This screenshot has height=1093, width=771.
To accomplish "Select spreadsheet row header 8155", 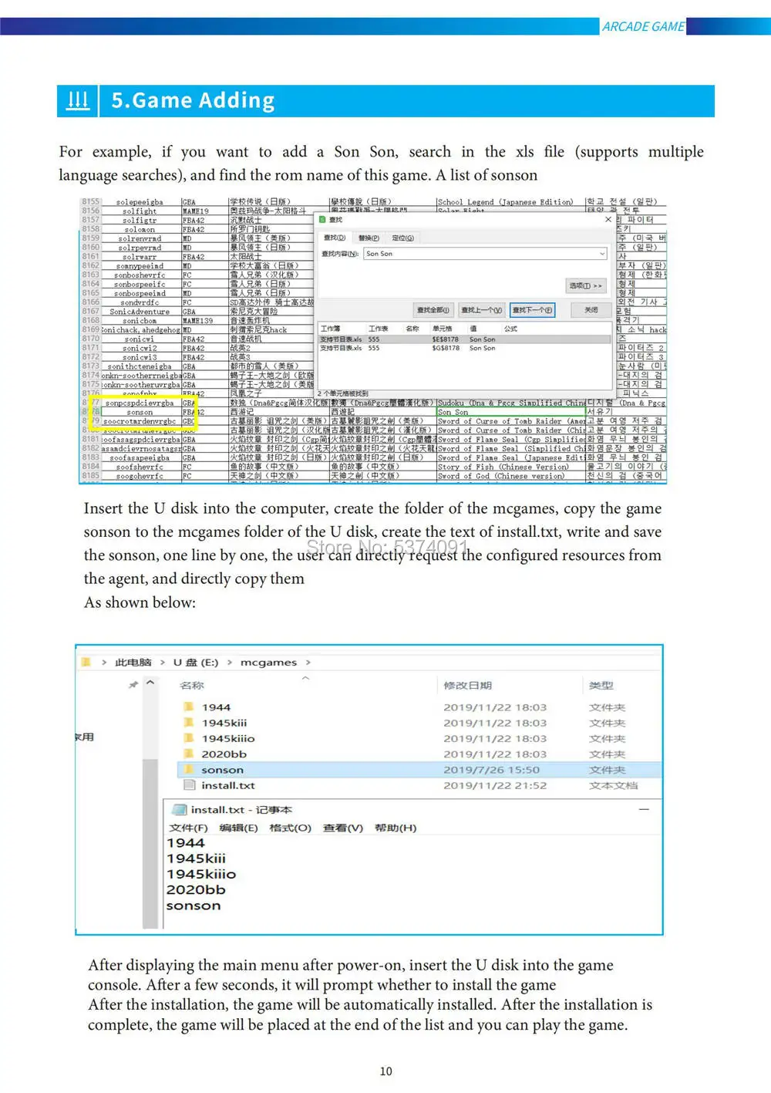I will pos(90,201).
